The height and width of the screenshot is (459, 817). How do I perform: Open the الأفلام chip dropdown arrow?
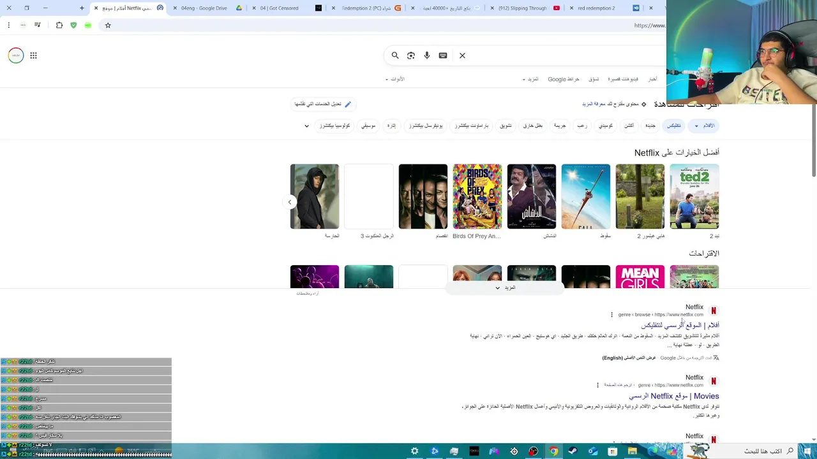click(x=696, y=126)
